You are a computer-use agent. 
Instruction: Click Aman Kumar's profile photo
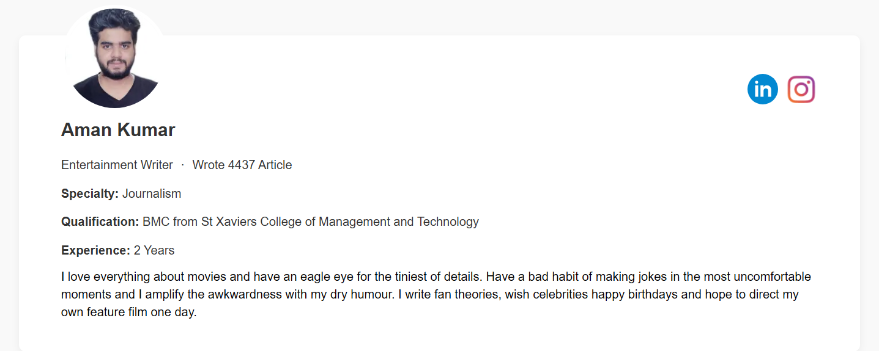(114, 59)
